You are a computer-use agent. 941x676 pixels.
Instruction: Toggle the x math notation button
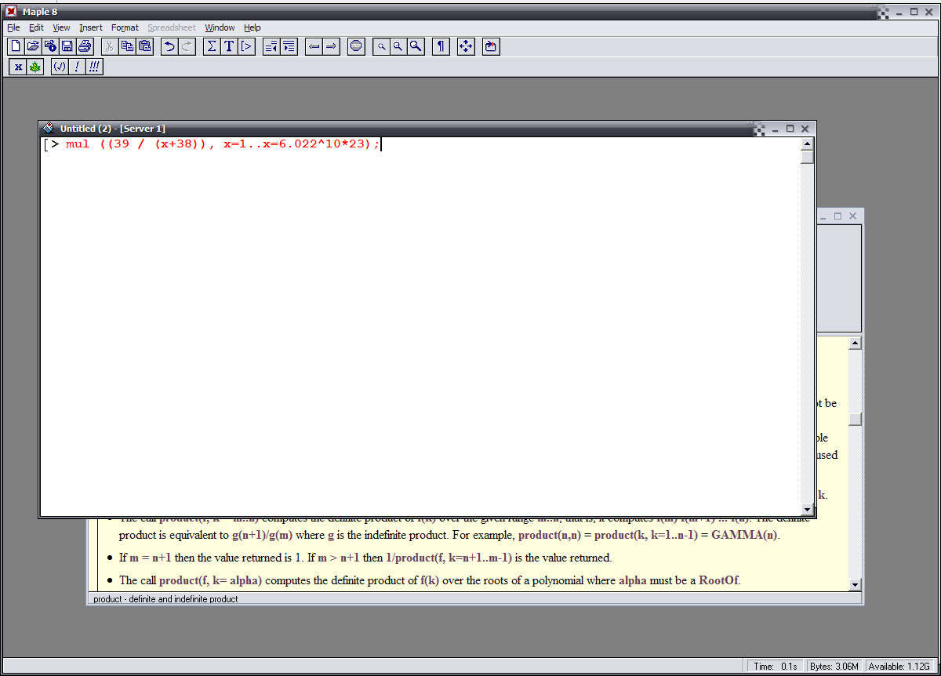tap(18, 67)
